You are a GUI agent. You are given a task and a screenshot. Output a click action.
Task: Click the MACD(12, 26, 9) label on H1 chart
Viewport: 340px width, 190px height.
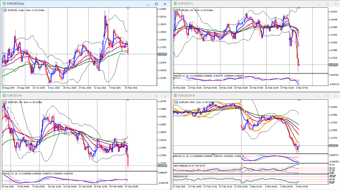(x=186, y=76)
